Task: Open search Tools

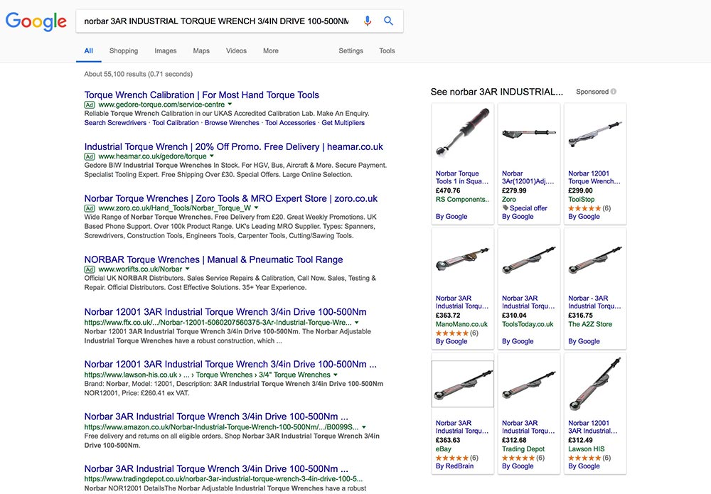Action: click(x=387, y=50)
